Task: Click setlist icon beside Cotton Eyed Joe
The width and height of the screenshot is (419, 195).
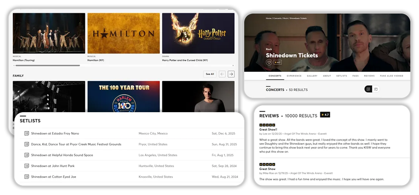Action: pyautogui.click(x=26, y=177)
